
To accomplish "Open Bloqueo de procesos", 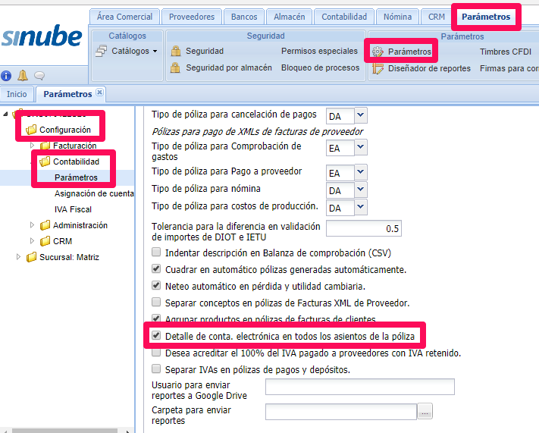I will [320, 67].
